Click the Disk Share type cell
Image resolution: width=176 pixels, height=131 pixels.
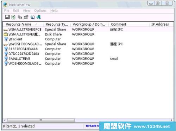click(53, 34)
